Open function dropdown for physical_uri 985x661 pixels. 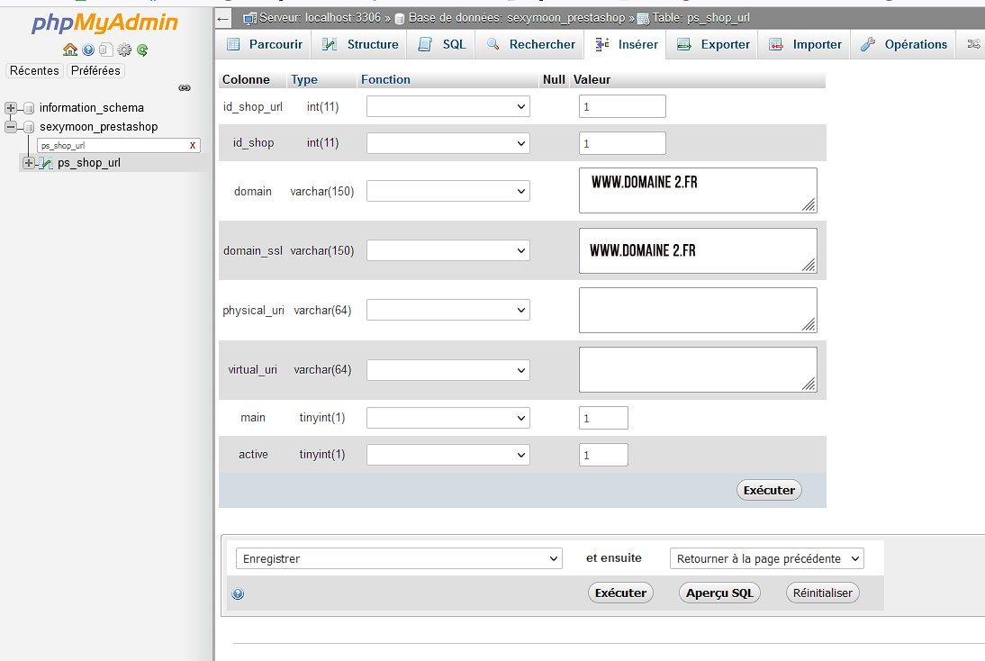tap(447, 310)
